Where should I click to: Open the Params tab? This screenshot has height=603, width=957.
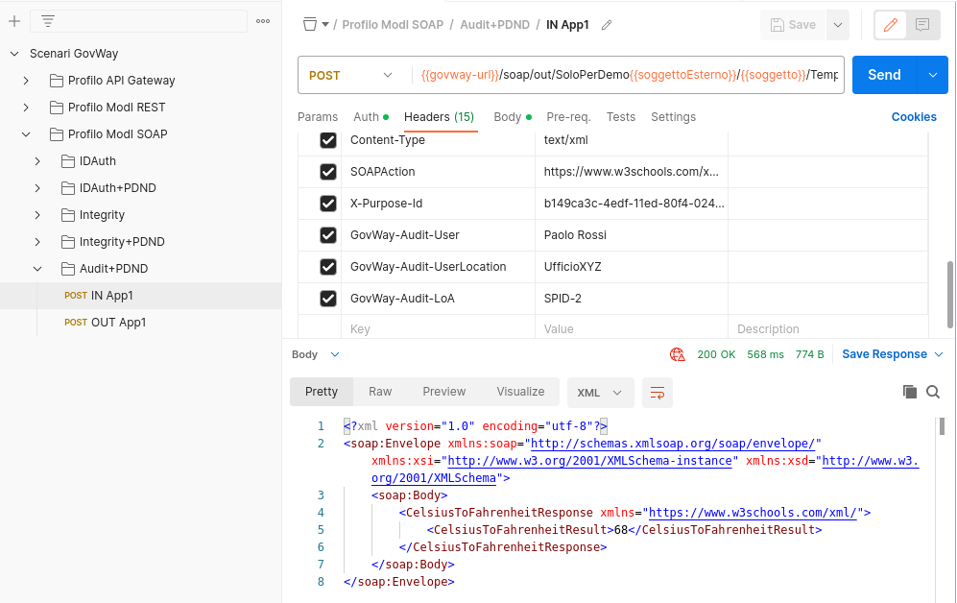[x=318, y=116]
